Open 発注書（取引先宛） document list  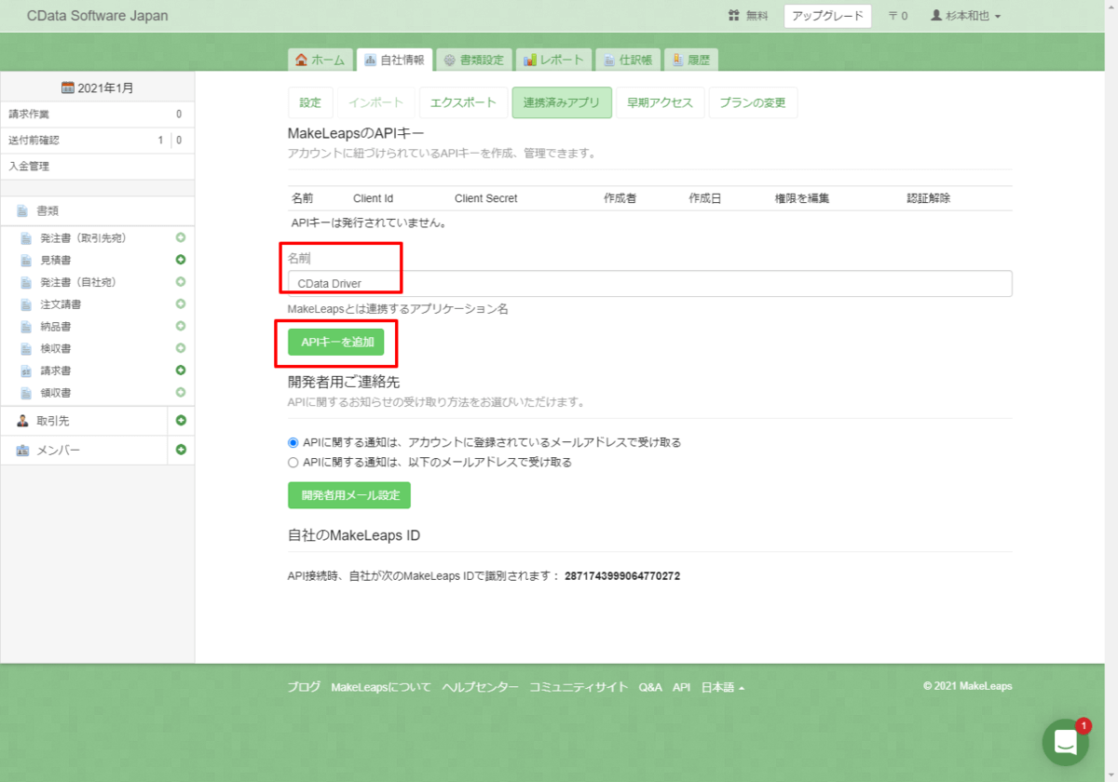(84, 237)
